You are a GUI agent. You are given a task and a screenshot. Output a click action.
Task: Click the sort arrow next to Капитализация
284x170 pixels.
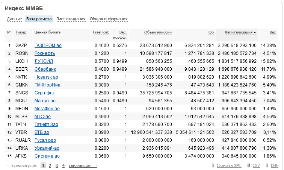tap(255, 32)
